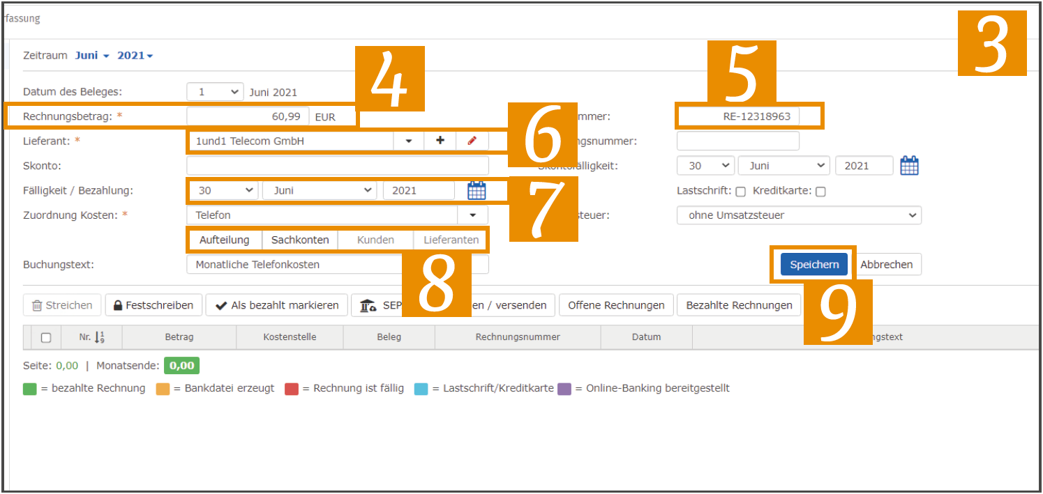
Task: Click the Buchungstext field with Monatliche Telefonkosten
Action: [338, 265]
